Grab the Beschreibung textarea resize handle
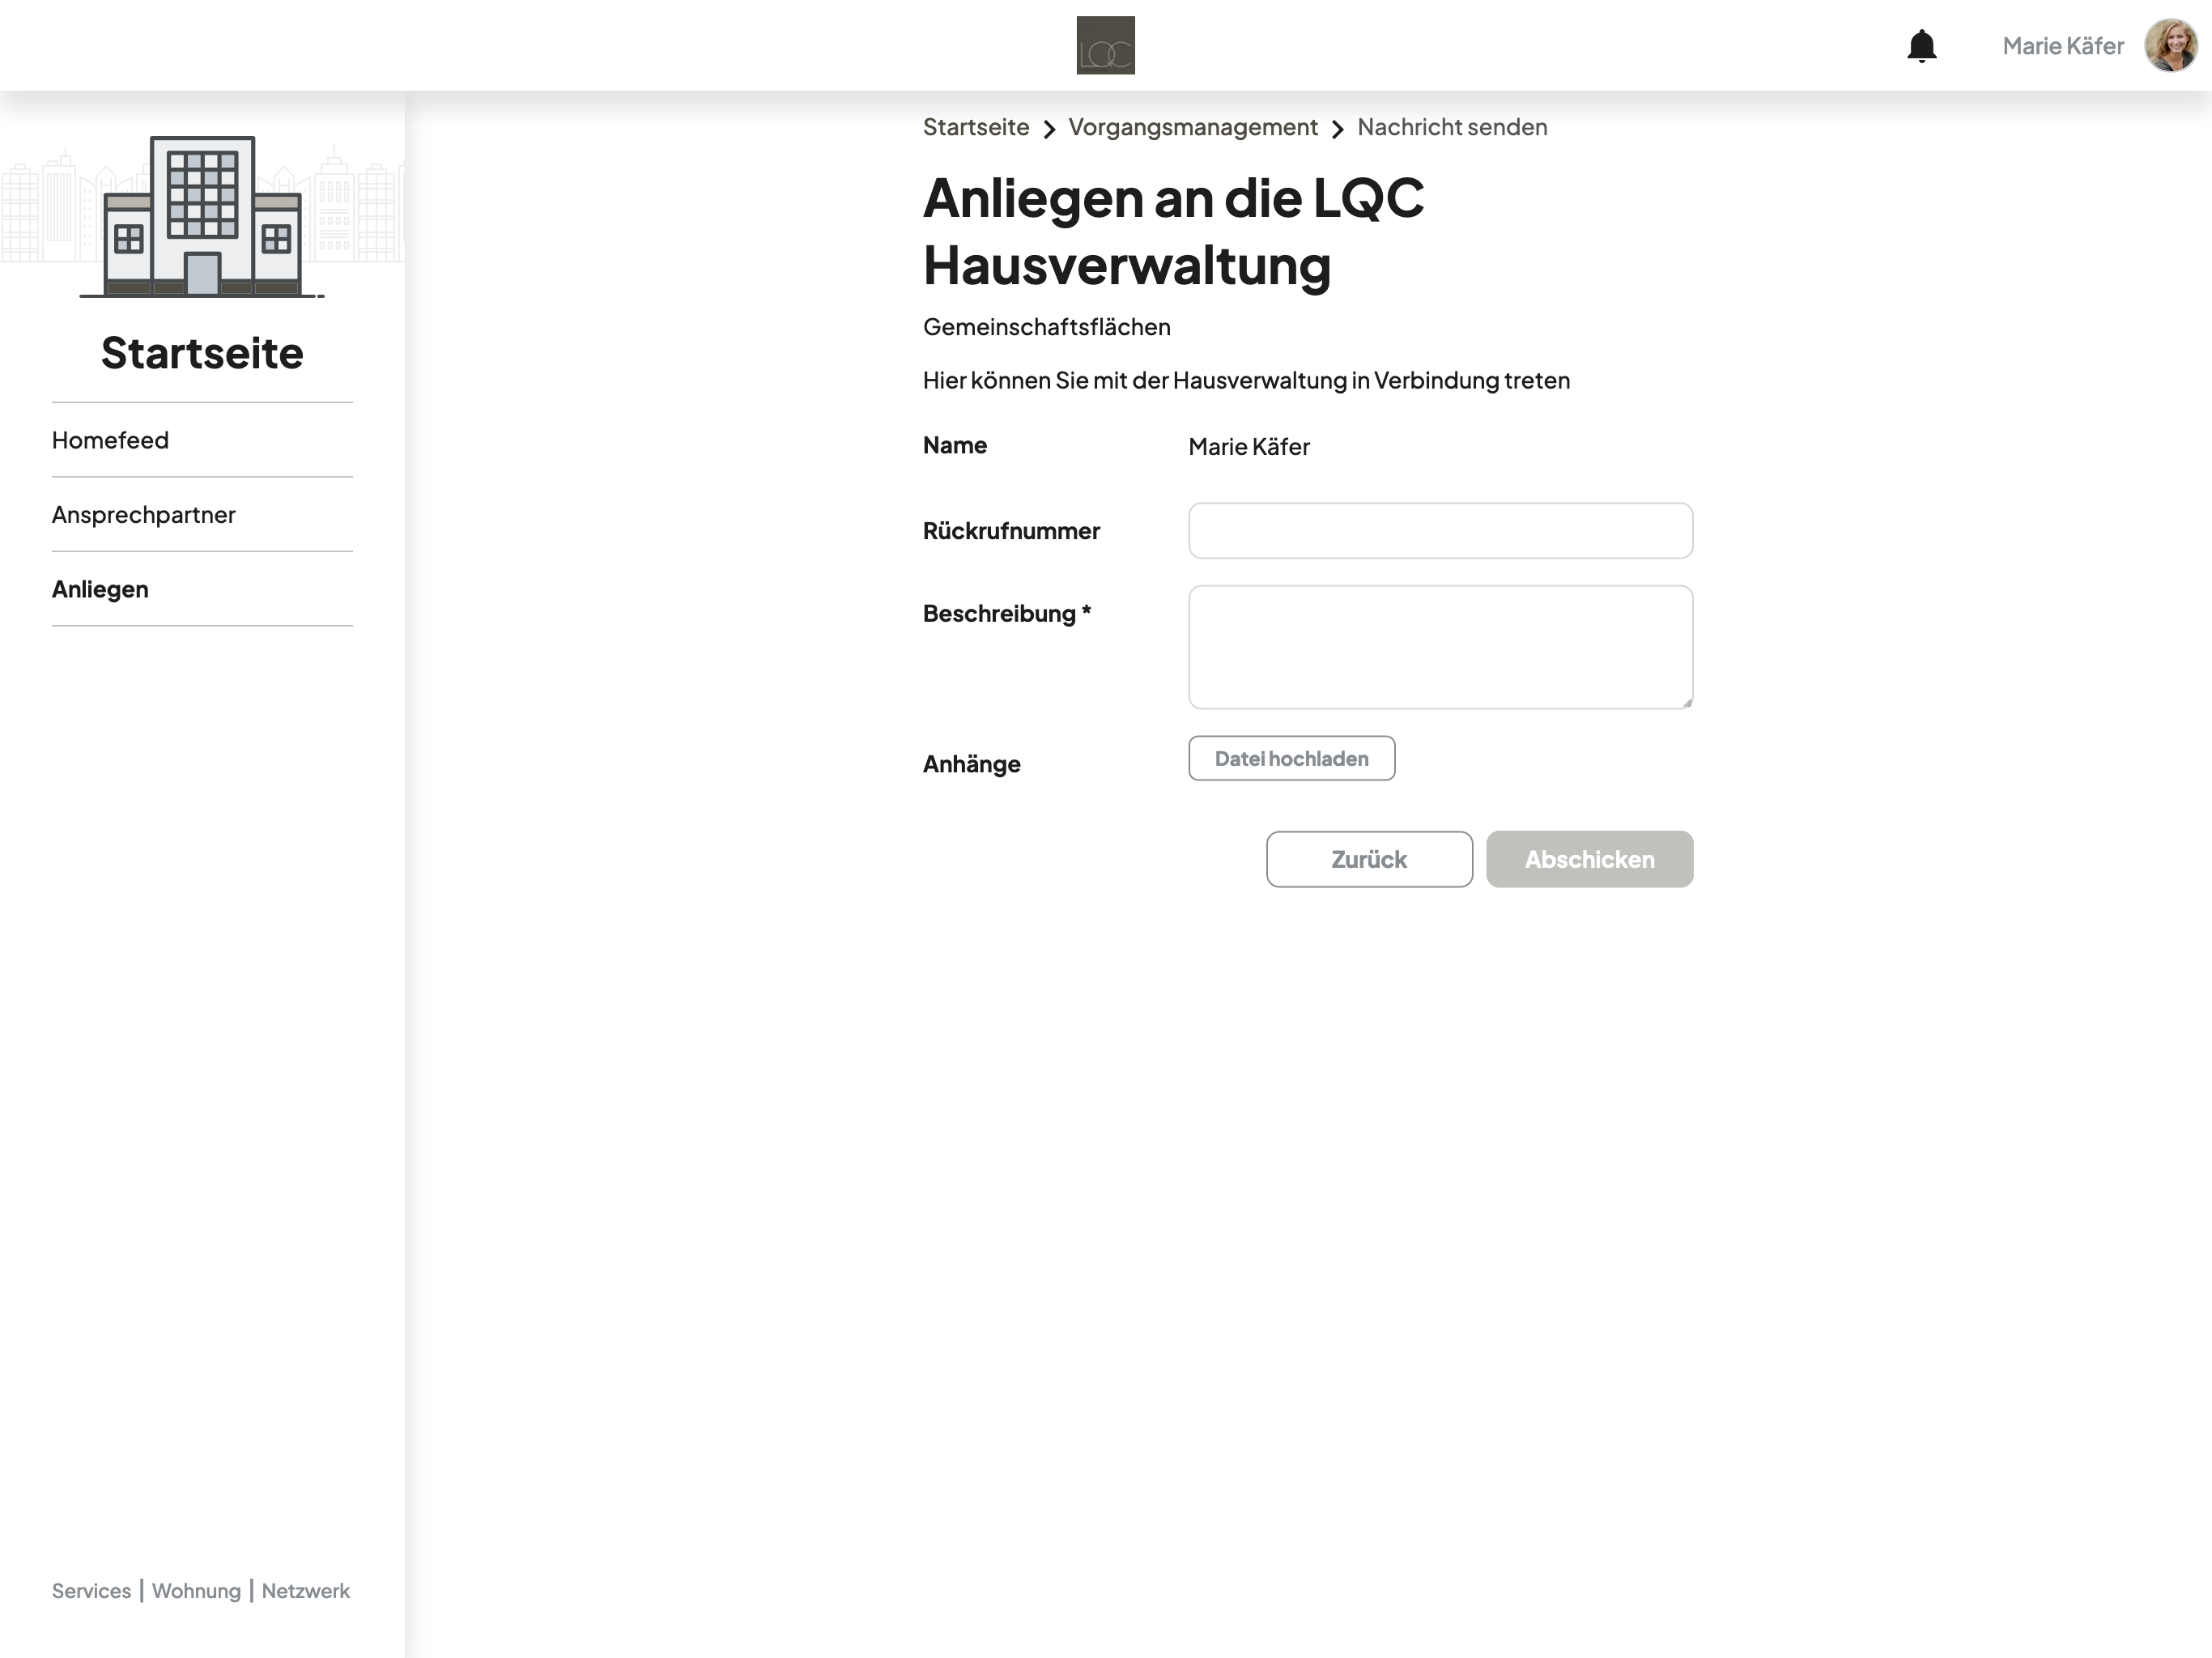 click(1686, 702)
